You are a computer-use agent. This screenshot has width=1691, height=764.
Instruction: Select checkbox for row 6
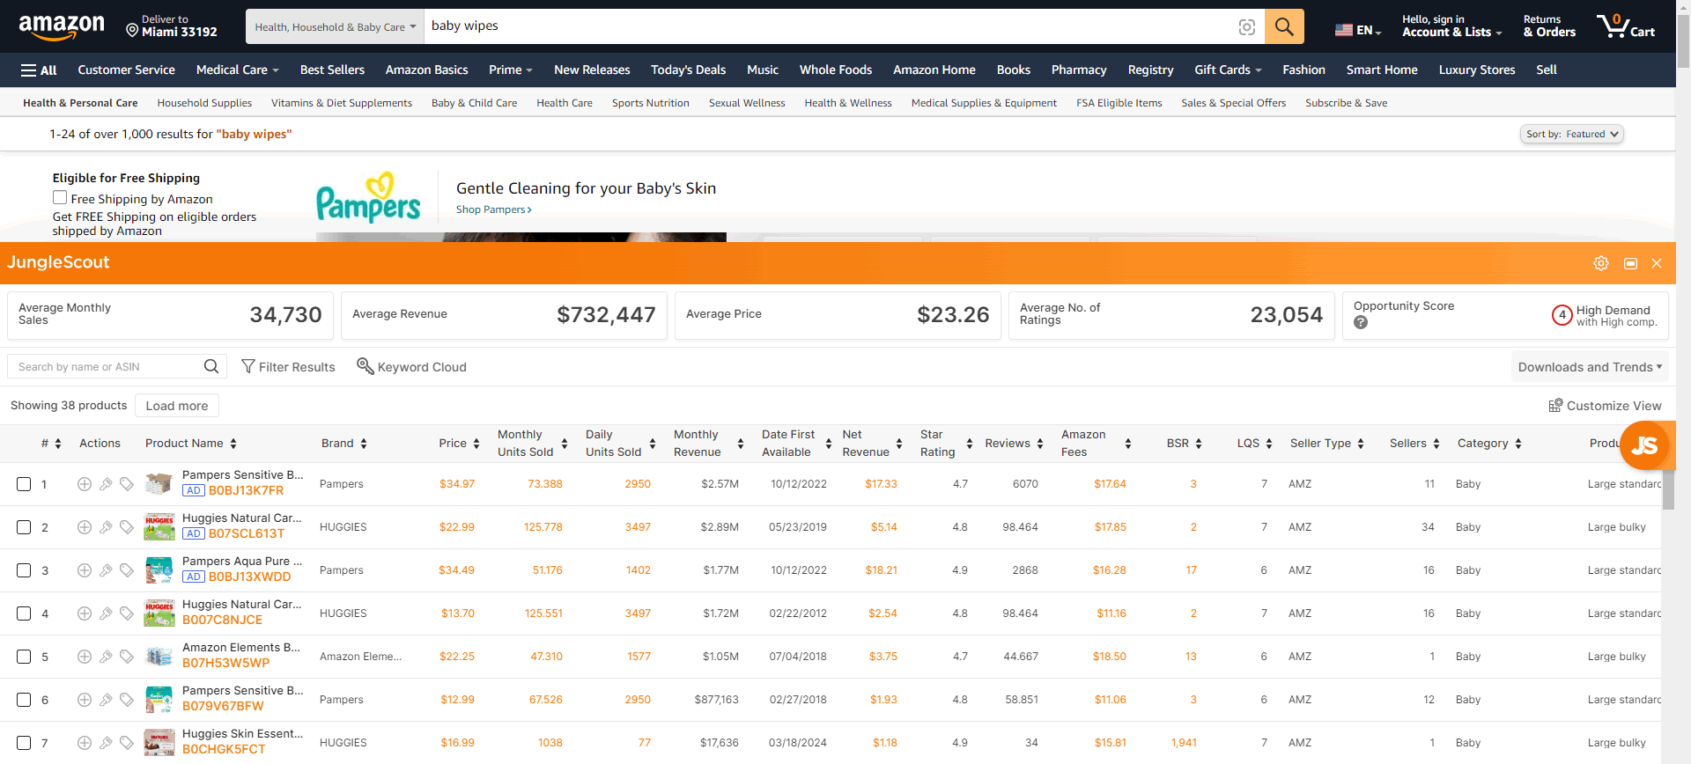coord(24,700)
